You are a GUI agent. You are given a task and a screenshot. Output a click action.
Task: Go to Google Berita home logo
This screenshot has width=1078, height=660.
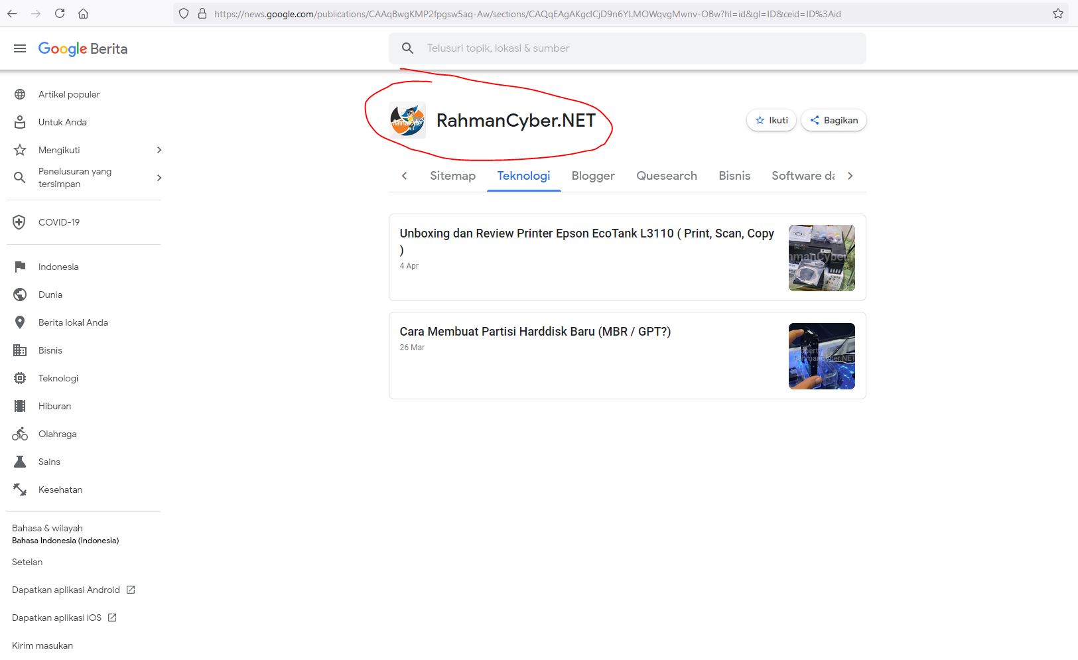[x=83, y=48]
